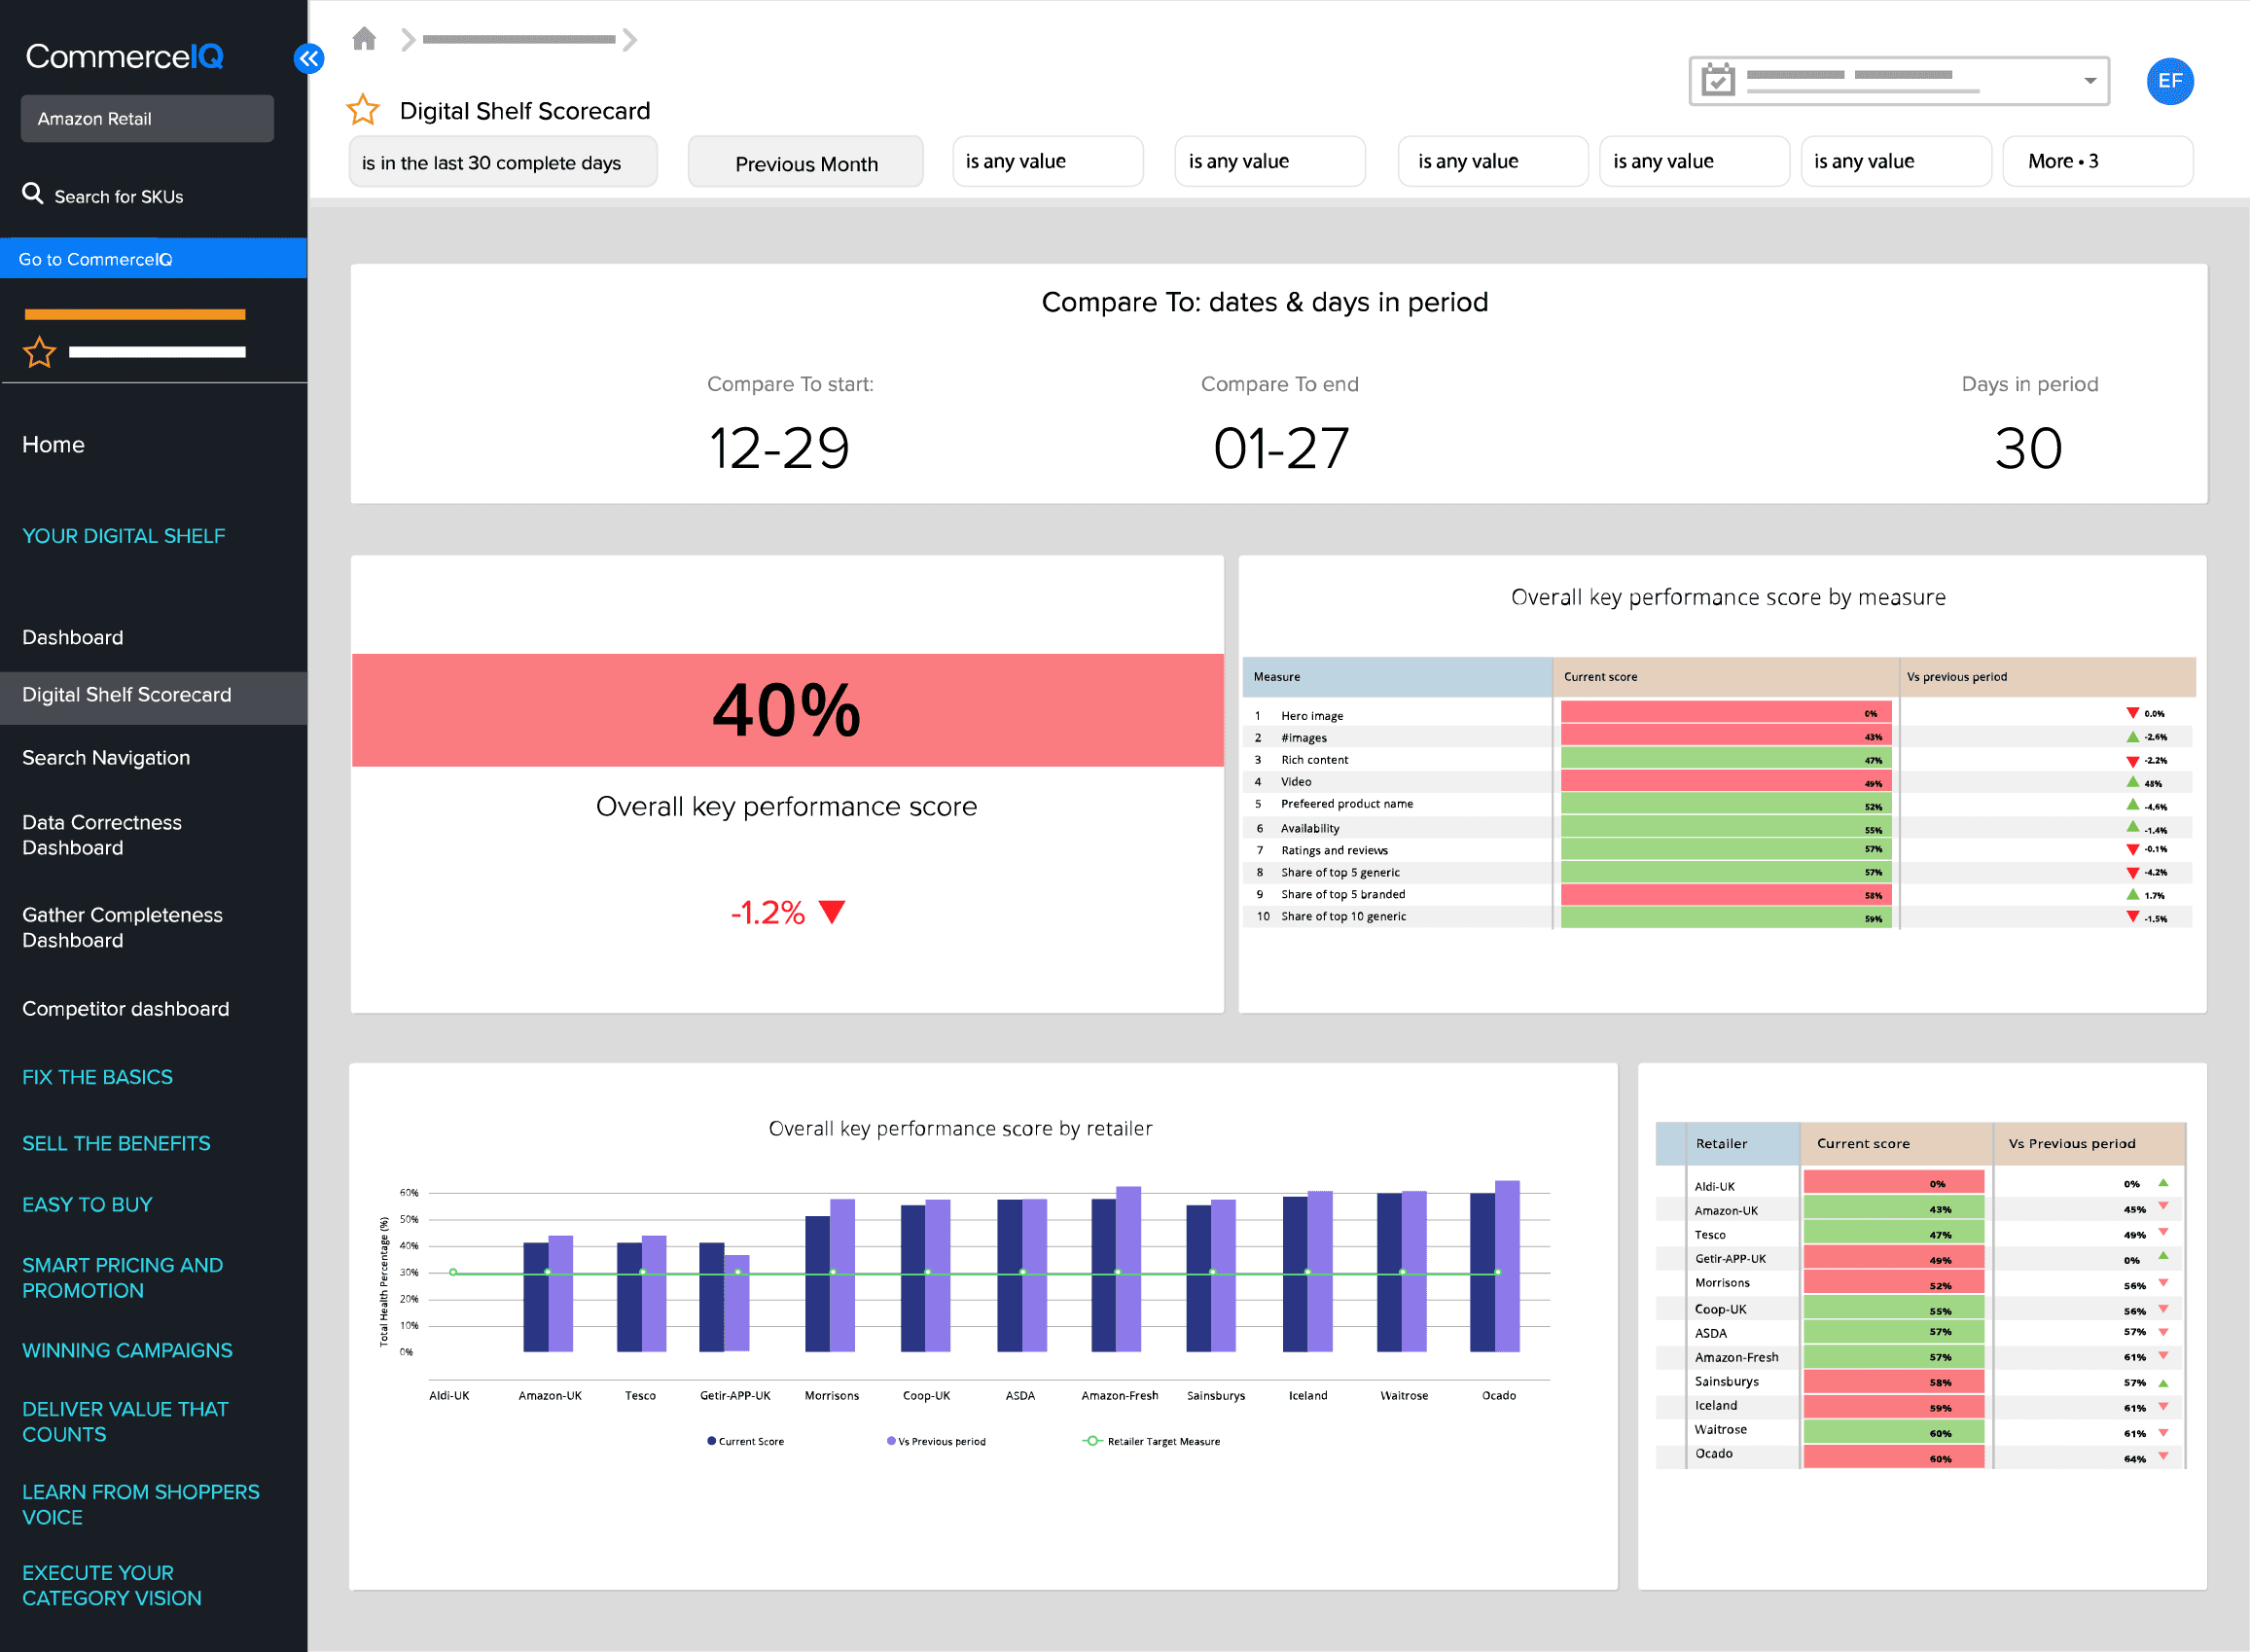Screen dimensions: 2250x1652
Task: Sort by 'Vs previous period' measure header
Action: pyautogui.click(x=2047, y=677)
